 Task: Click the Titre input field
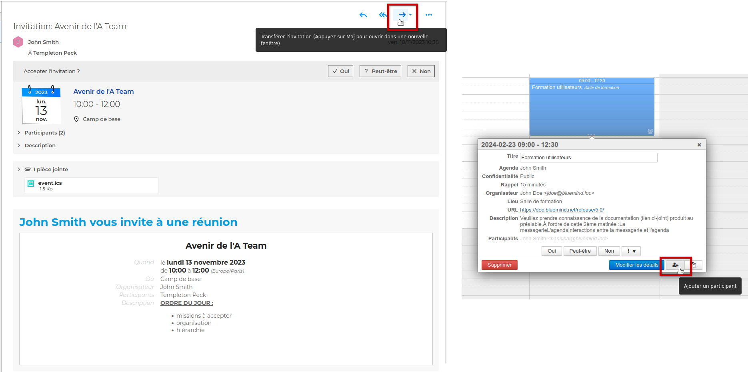588,158
